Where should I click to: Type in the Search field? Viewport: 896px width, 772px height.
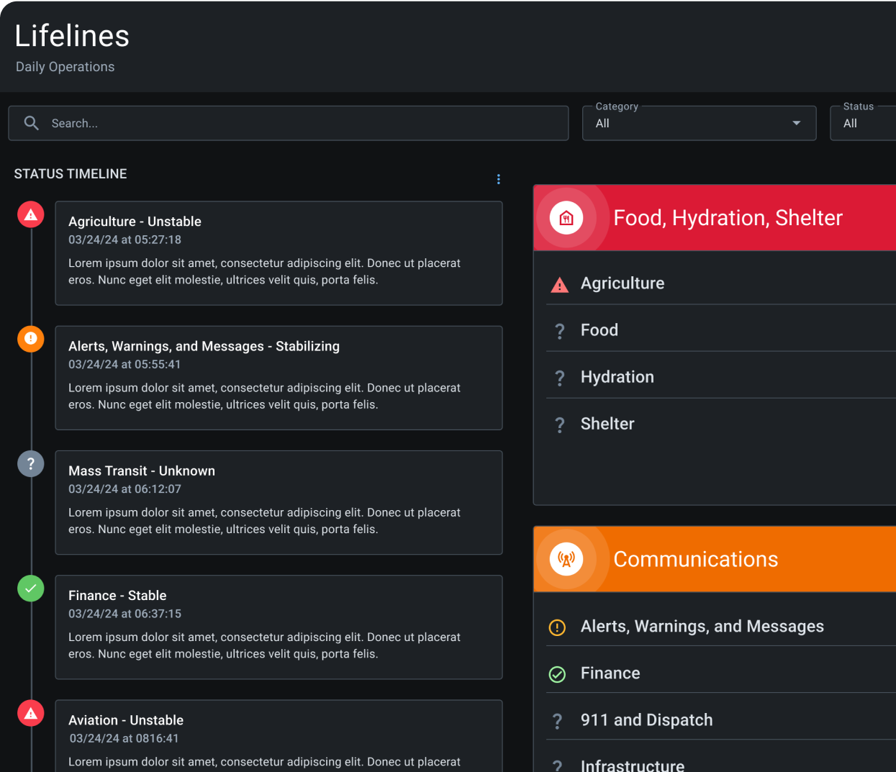click(x=302, y=123)
